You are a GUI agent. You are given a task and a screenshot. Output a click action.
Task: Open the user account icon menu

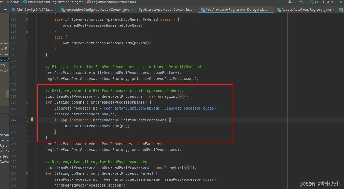pyautogui.click(x=291, y=2)
